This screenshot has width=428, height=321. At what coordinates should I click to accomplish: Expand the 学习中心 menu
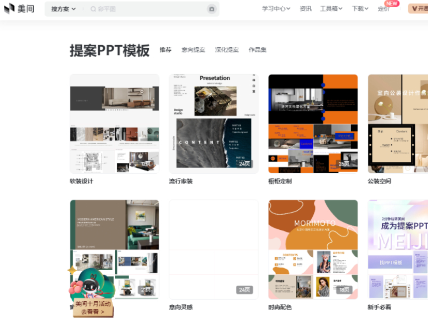(276, 9)
